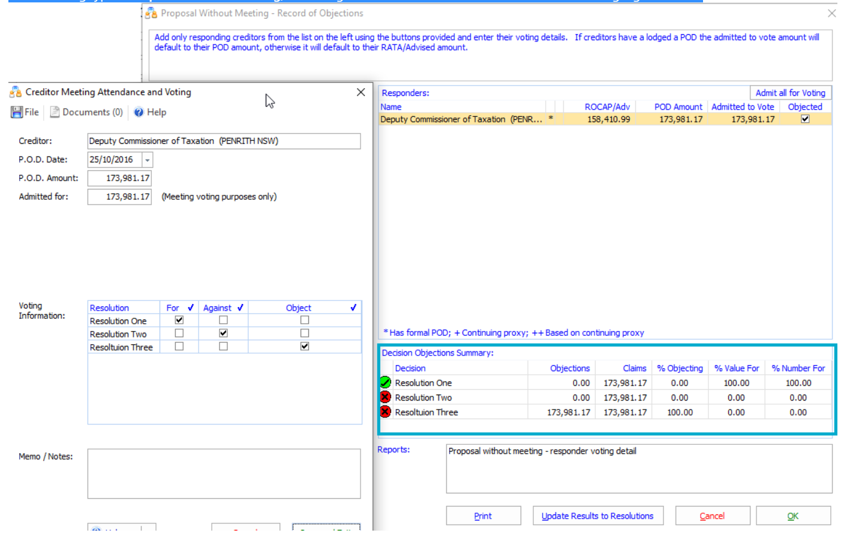Screen dimensions: 841x536
Task: Click Update Results to Resolutions button
Action: coord(597,516)
